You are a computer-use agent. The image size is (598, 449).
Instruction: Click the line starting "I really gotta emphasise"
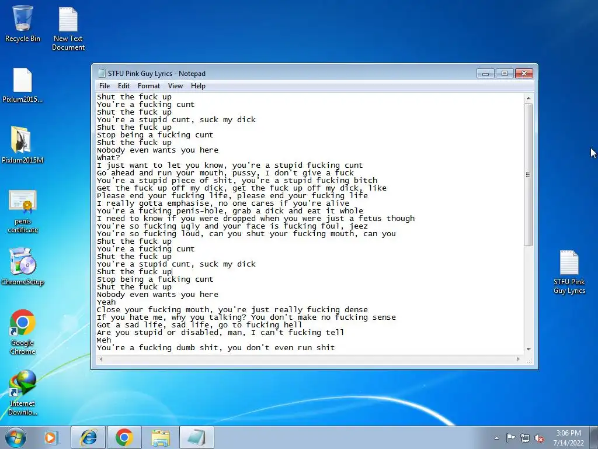222,203
